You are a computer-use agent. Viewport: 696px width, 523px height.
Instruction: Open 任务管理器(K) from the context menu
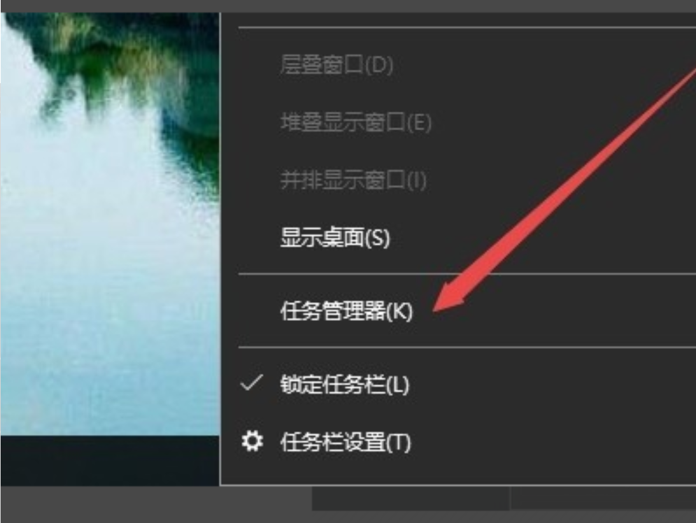coord(346,311)
